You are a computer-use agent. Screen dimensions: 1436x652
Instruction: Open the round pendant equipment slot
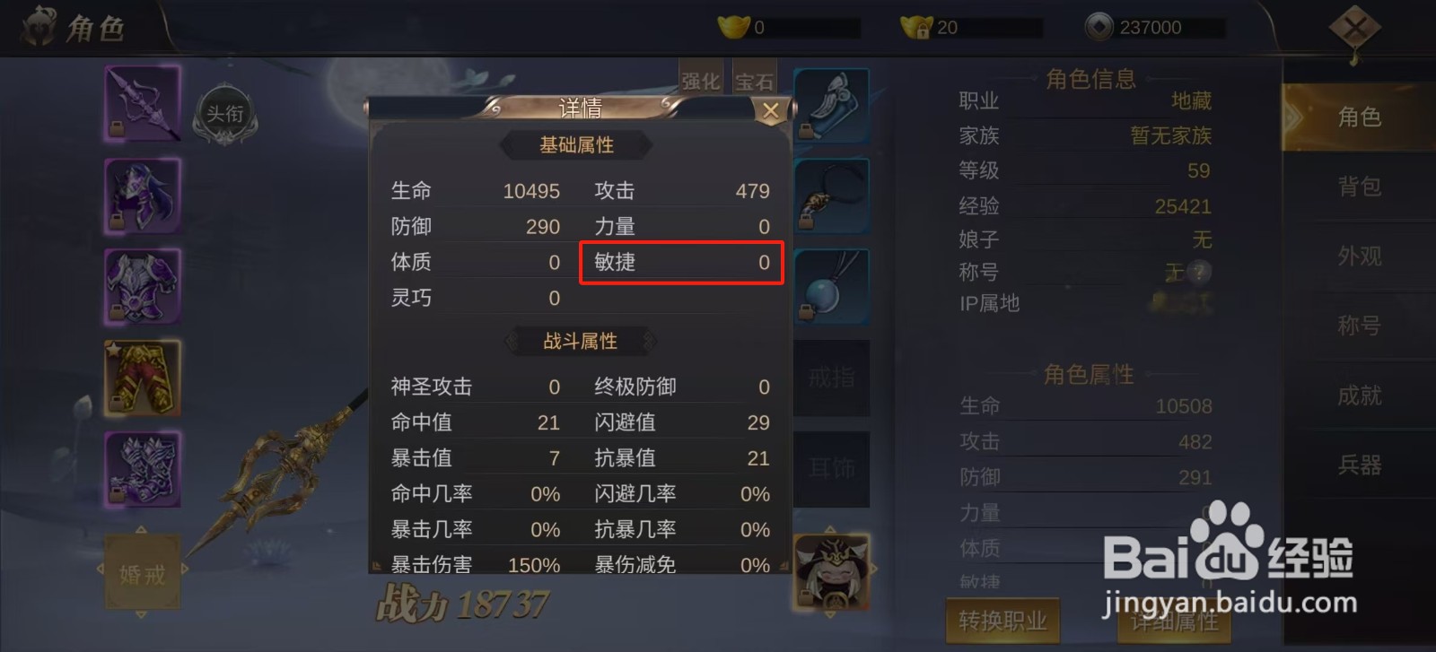coord(832,286)
